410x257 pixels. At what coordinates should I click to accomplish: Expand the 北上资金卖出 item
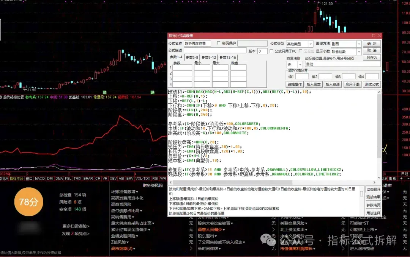coord(293,230)
